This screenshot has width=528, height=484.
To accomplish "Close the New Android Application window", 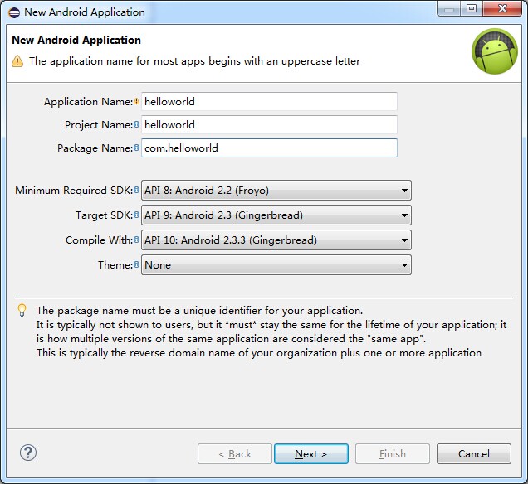I will tap(502, 8).
